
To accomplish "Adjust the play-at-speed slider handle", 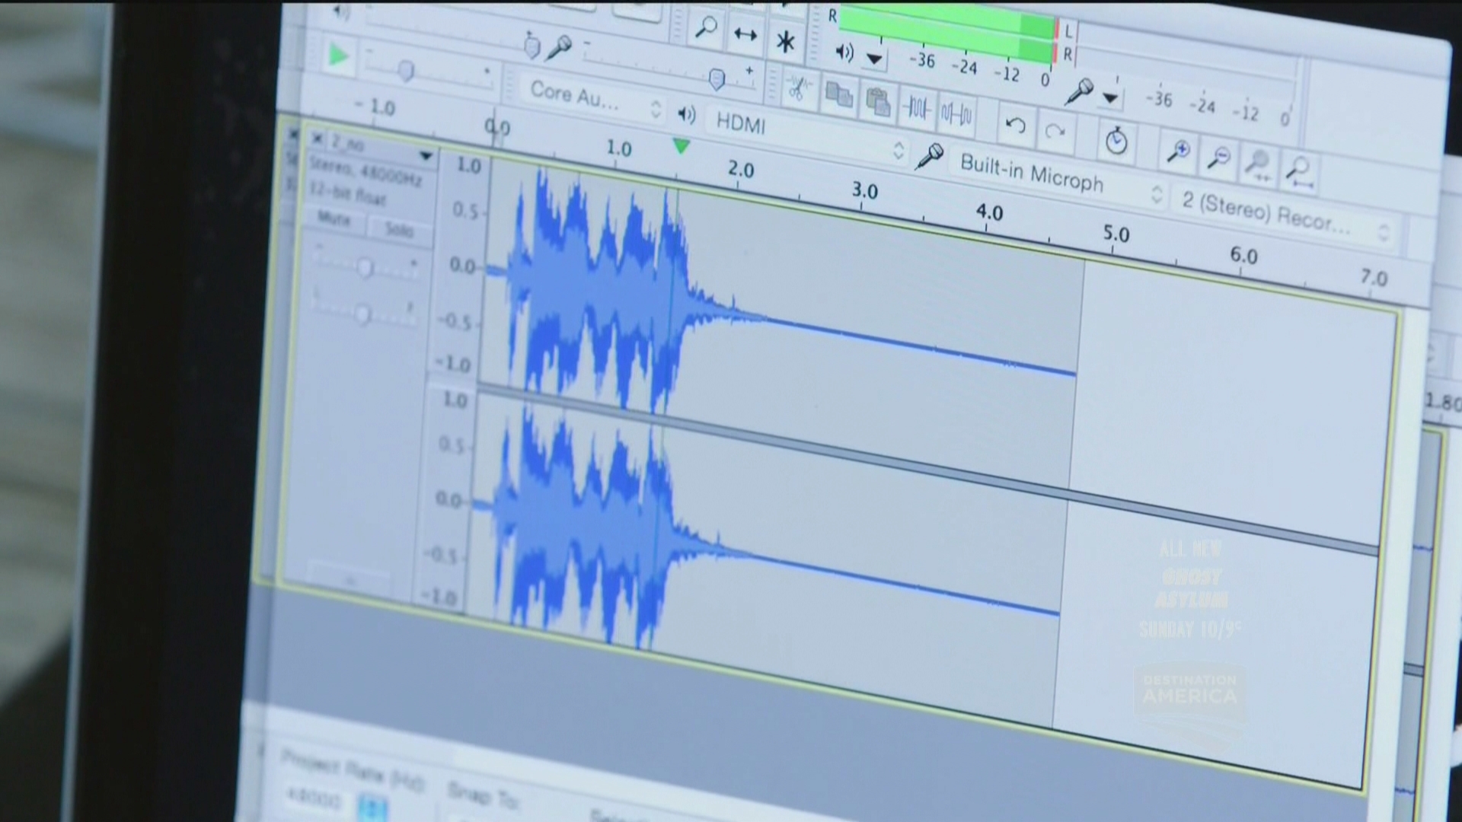I will click(x=406, y=72).
